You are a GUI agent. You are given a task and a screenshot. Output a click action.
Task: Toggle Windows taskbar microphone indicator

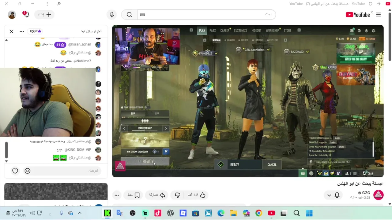pyautogui.click(x=61, y=213)
